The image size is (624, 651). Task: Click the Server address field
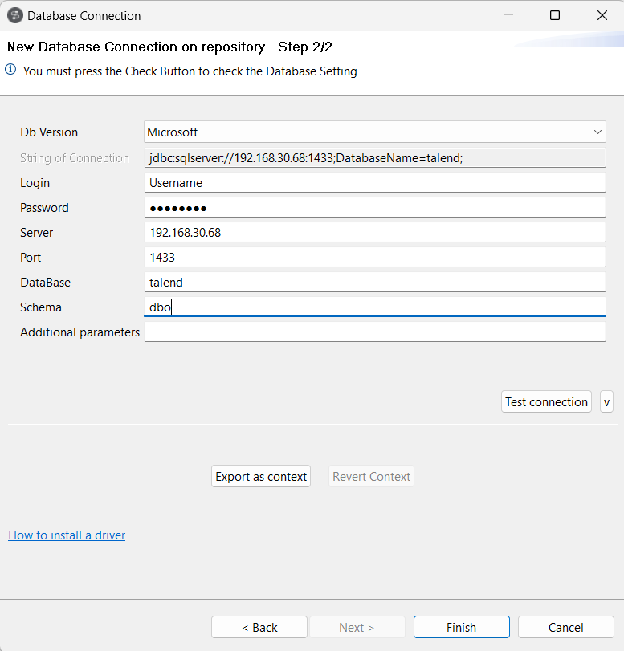pos(374,231)
